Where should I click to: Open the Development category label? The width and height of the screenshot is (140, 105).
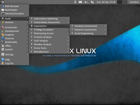pos(12,31)
